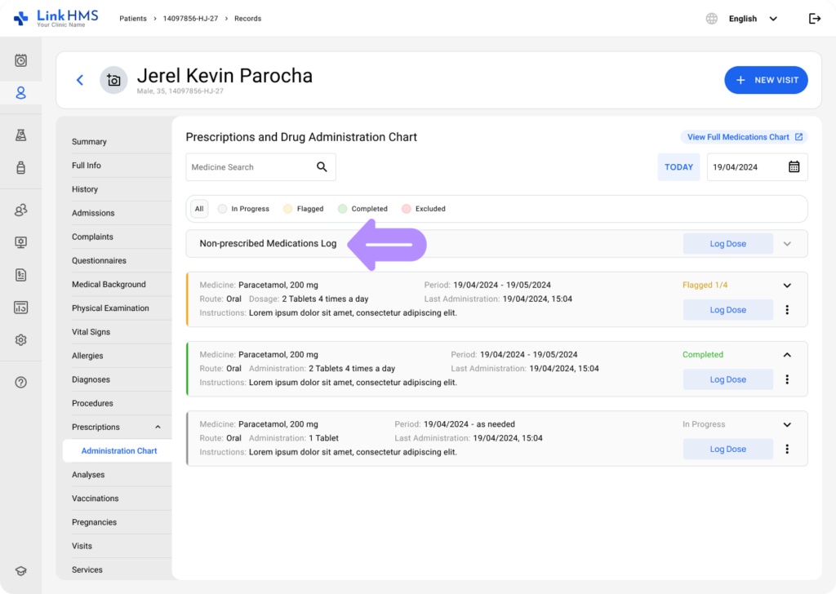Open the calendar date picker icon
This screenshot has width=836, height=594.
tap(794, 167)
